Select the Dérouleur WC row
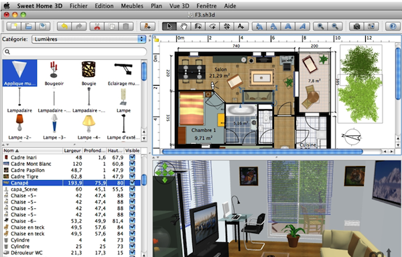This screenshot has width=402, height=257. [x=71, y=252]
